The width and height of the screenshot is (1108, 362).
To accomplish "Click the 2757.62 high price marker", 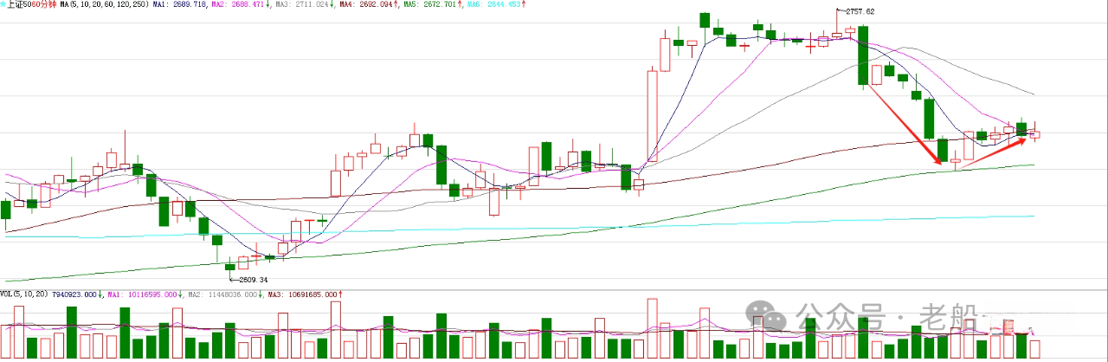I will 860,12.
